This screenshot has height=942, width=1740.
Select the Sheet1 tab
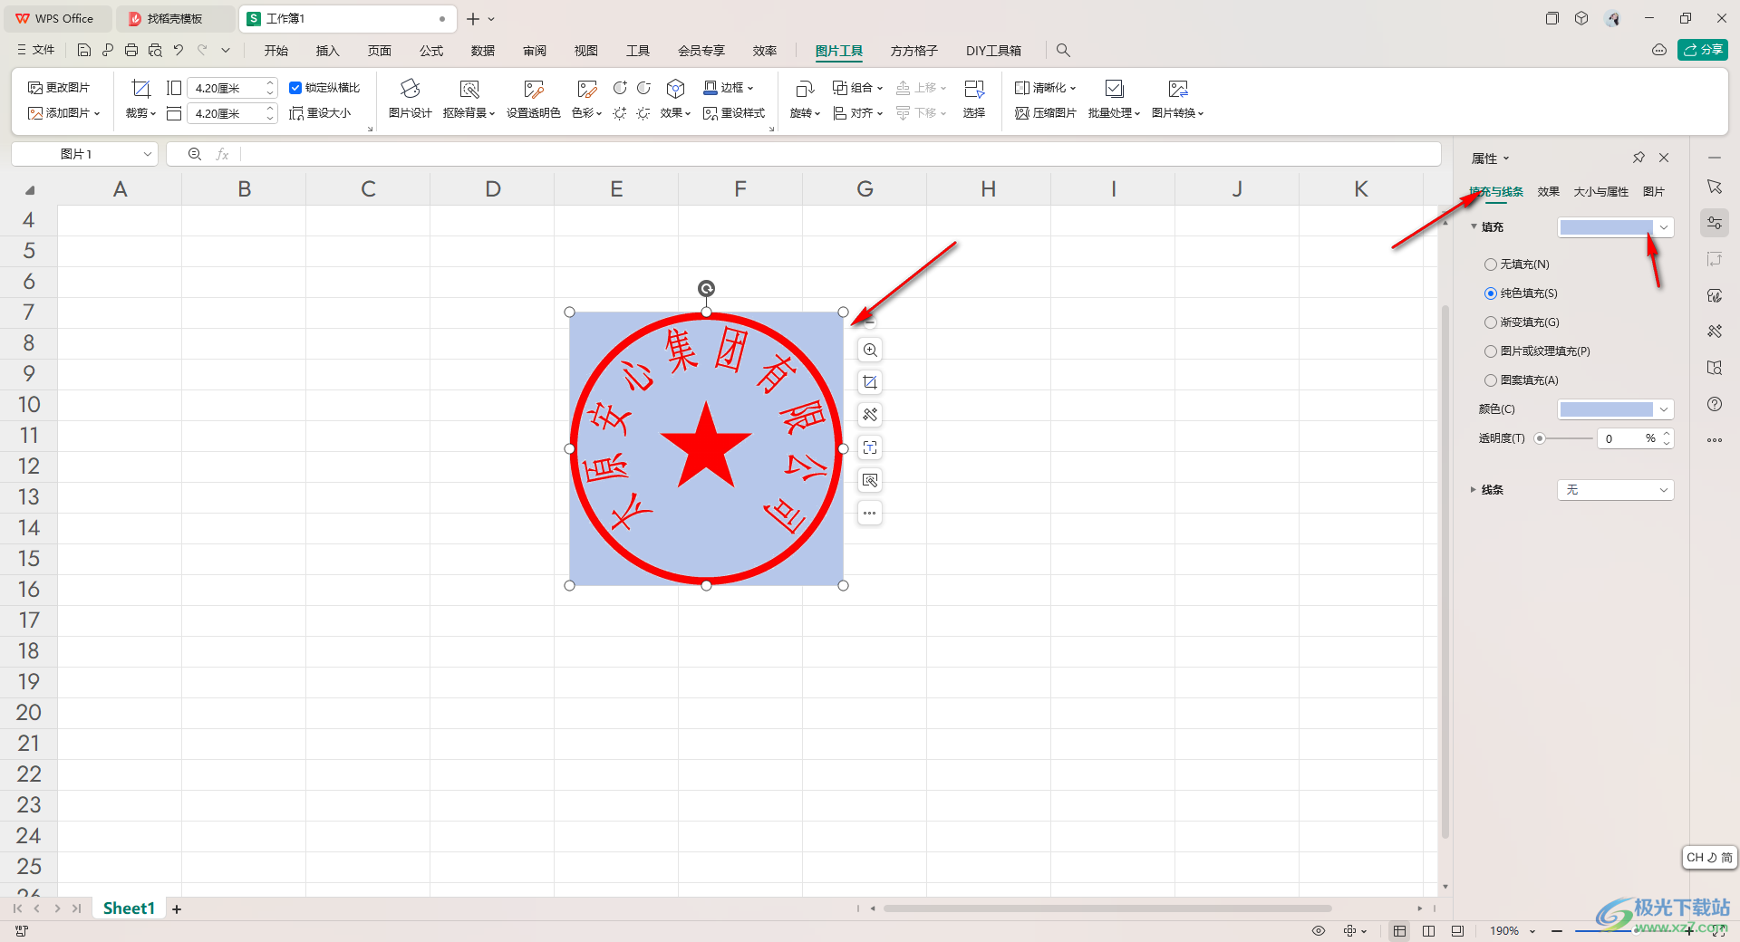coord(129,908)
